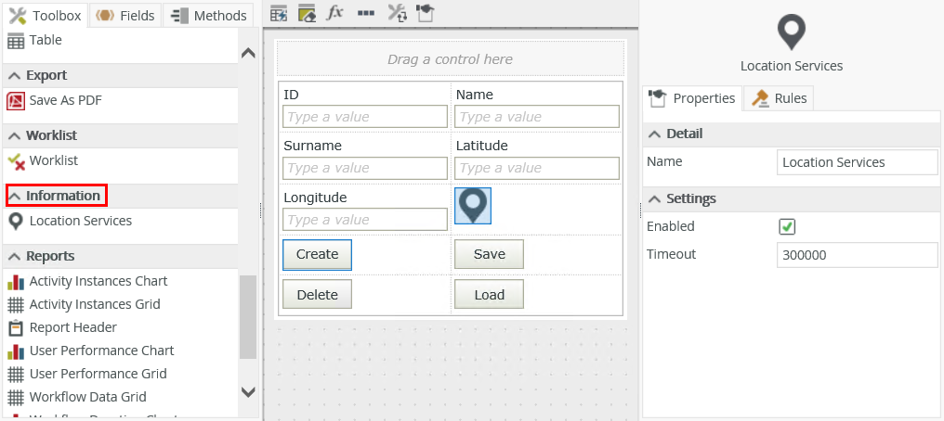Screen dimensions: 944x421
Task: Click the Surname text box
Action: coord(365,168)
